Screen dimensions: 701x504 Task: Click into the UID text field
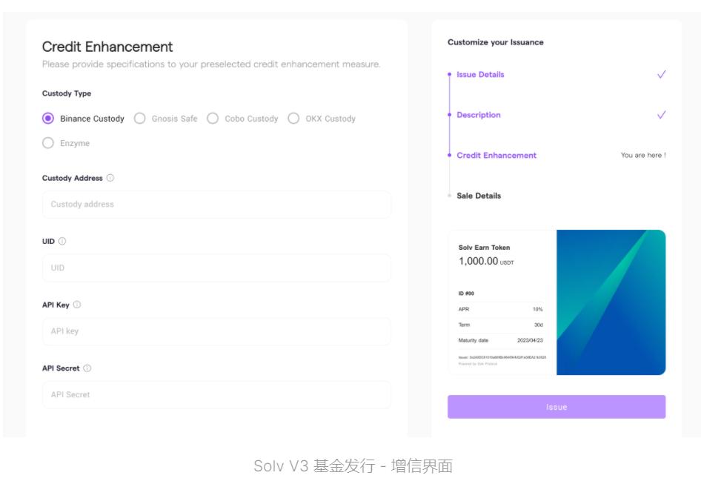(216, 268)
